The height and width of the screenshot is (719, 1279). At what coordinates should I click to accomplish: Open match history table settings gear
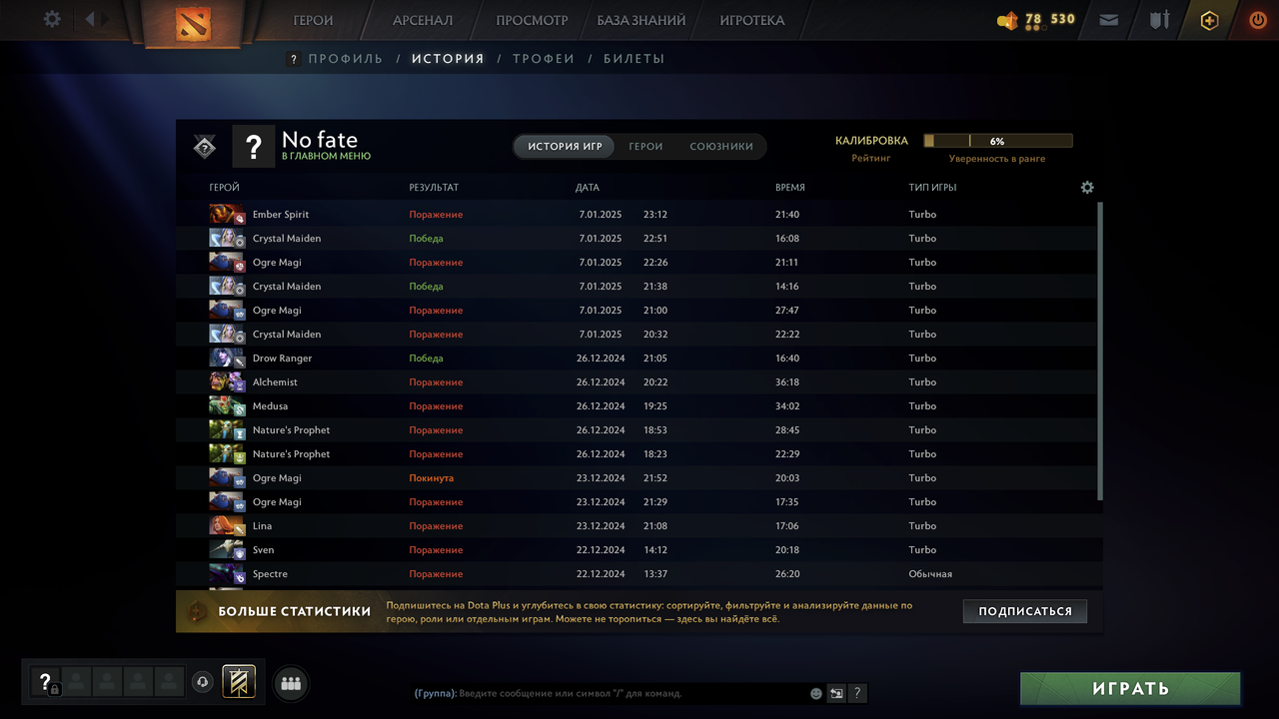coord(1087,188)
